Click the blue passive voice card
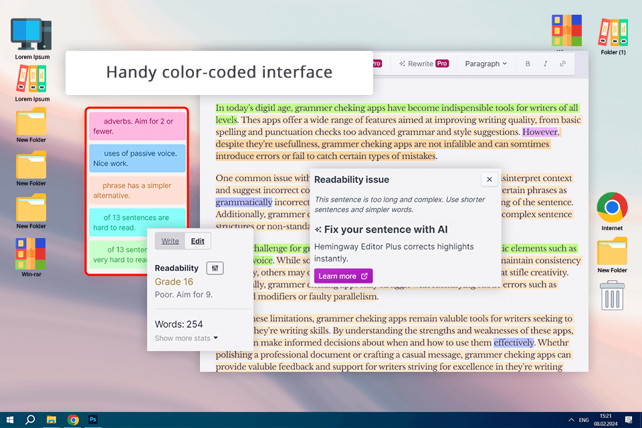 (x=137, y=158)
